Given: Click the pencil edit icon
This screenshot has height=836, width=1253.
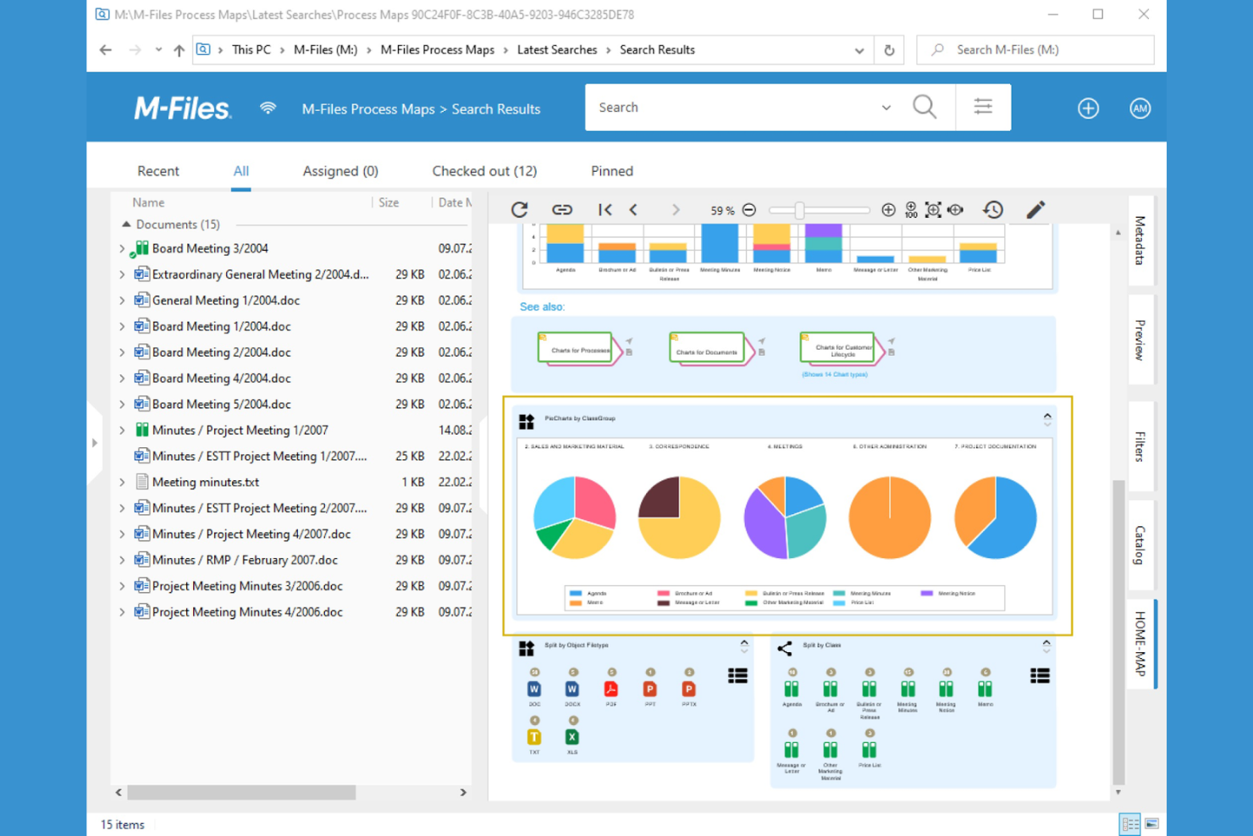Looking at the screenshot, I should (1036, 210).
